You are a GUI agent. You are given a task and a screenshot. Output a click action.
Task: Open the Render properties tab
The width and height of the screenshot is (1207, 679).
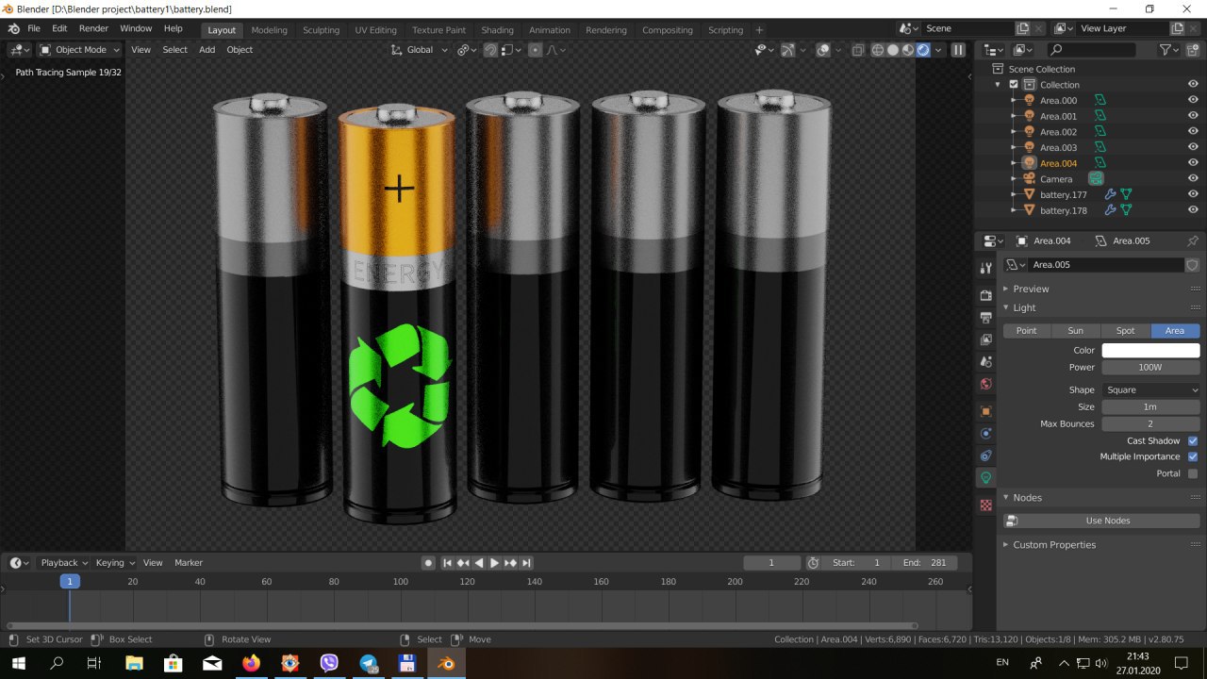pos(985,295)
